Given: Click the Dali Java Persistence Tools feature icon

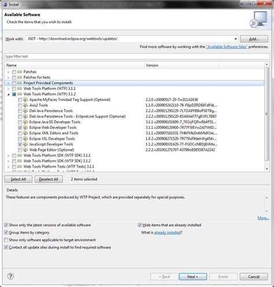Looking at the screenshot, I should click(x=25, y=111).
